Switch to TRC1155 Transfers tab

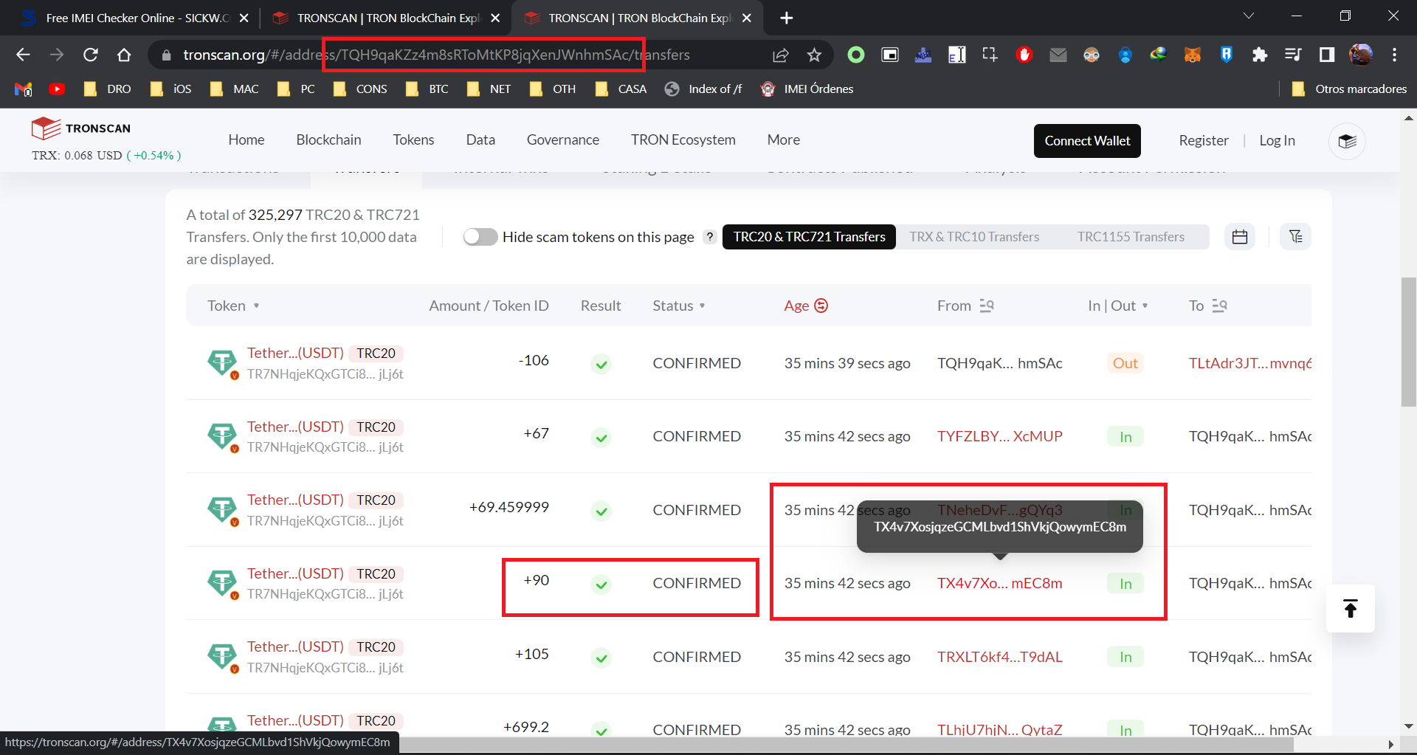point(1131,237)
